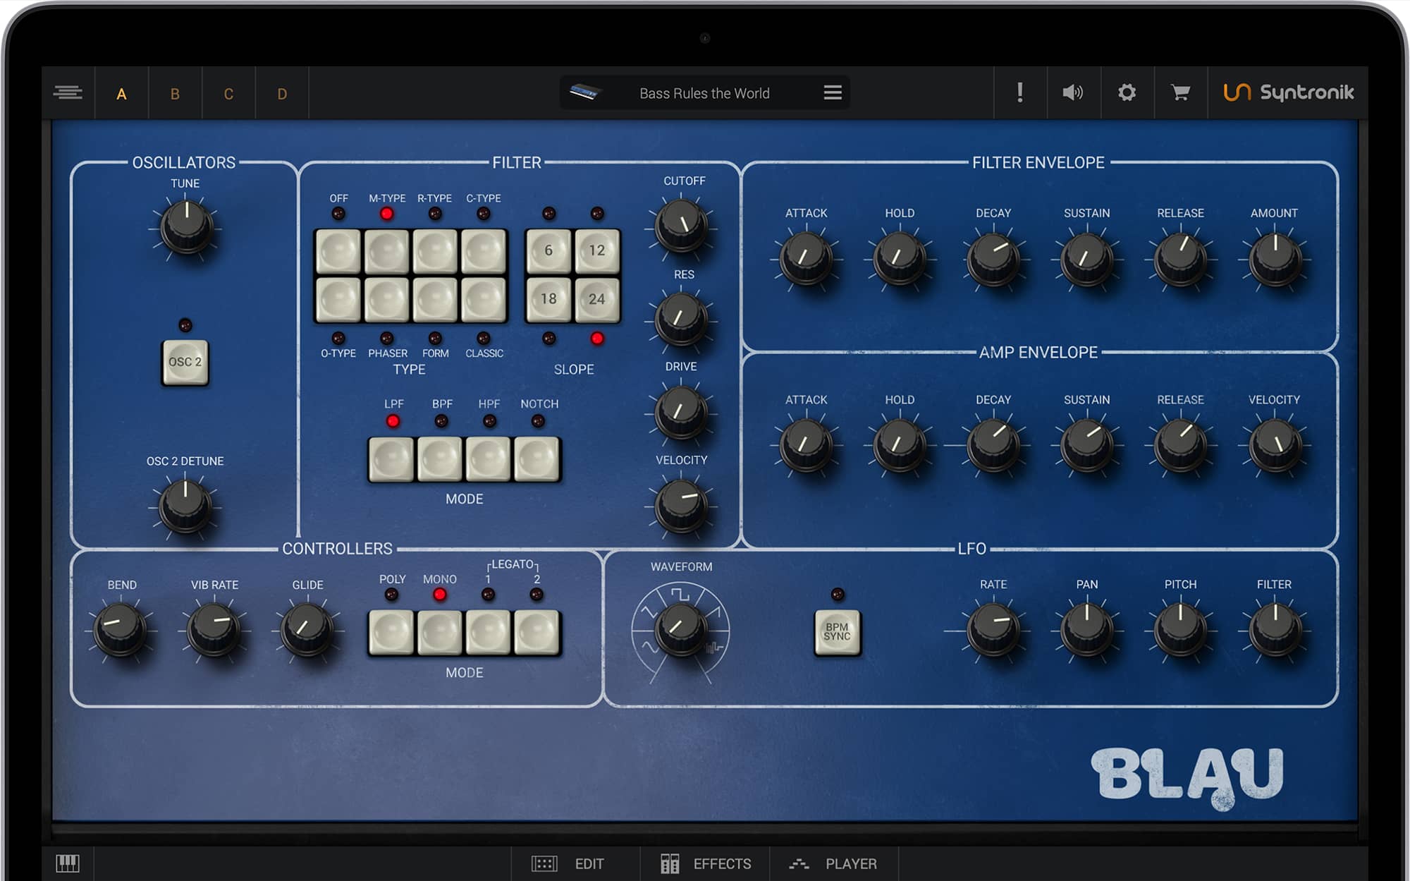Click the Bass Rules the World preset name
Viewport: 1410px width, 881px height.
pyautogui.click(x=704, y=93)
